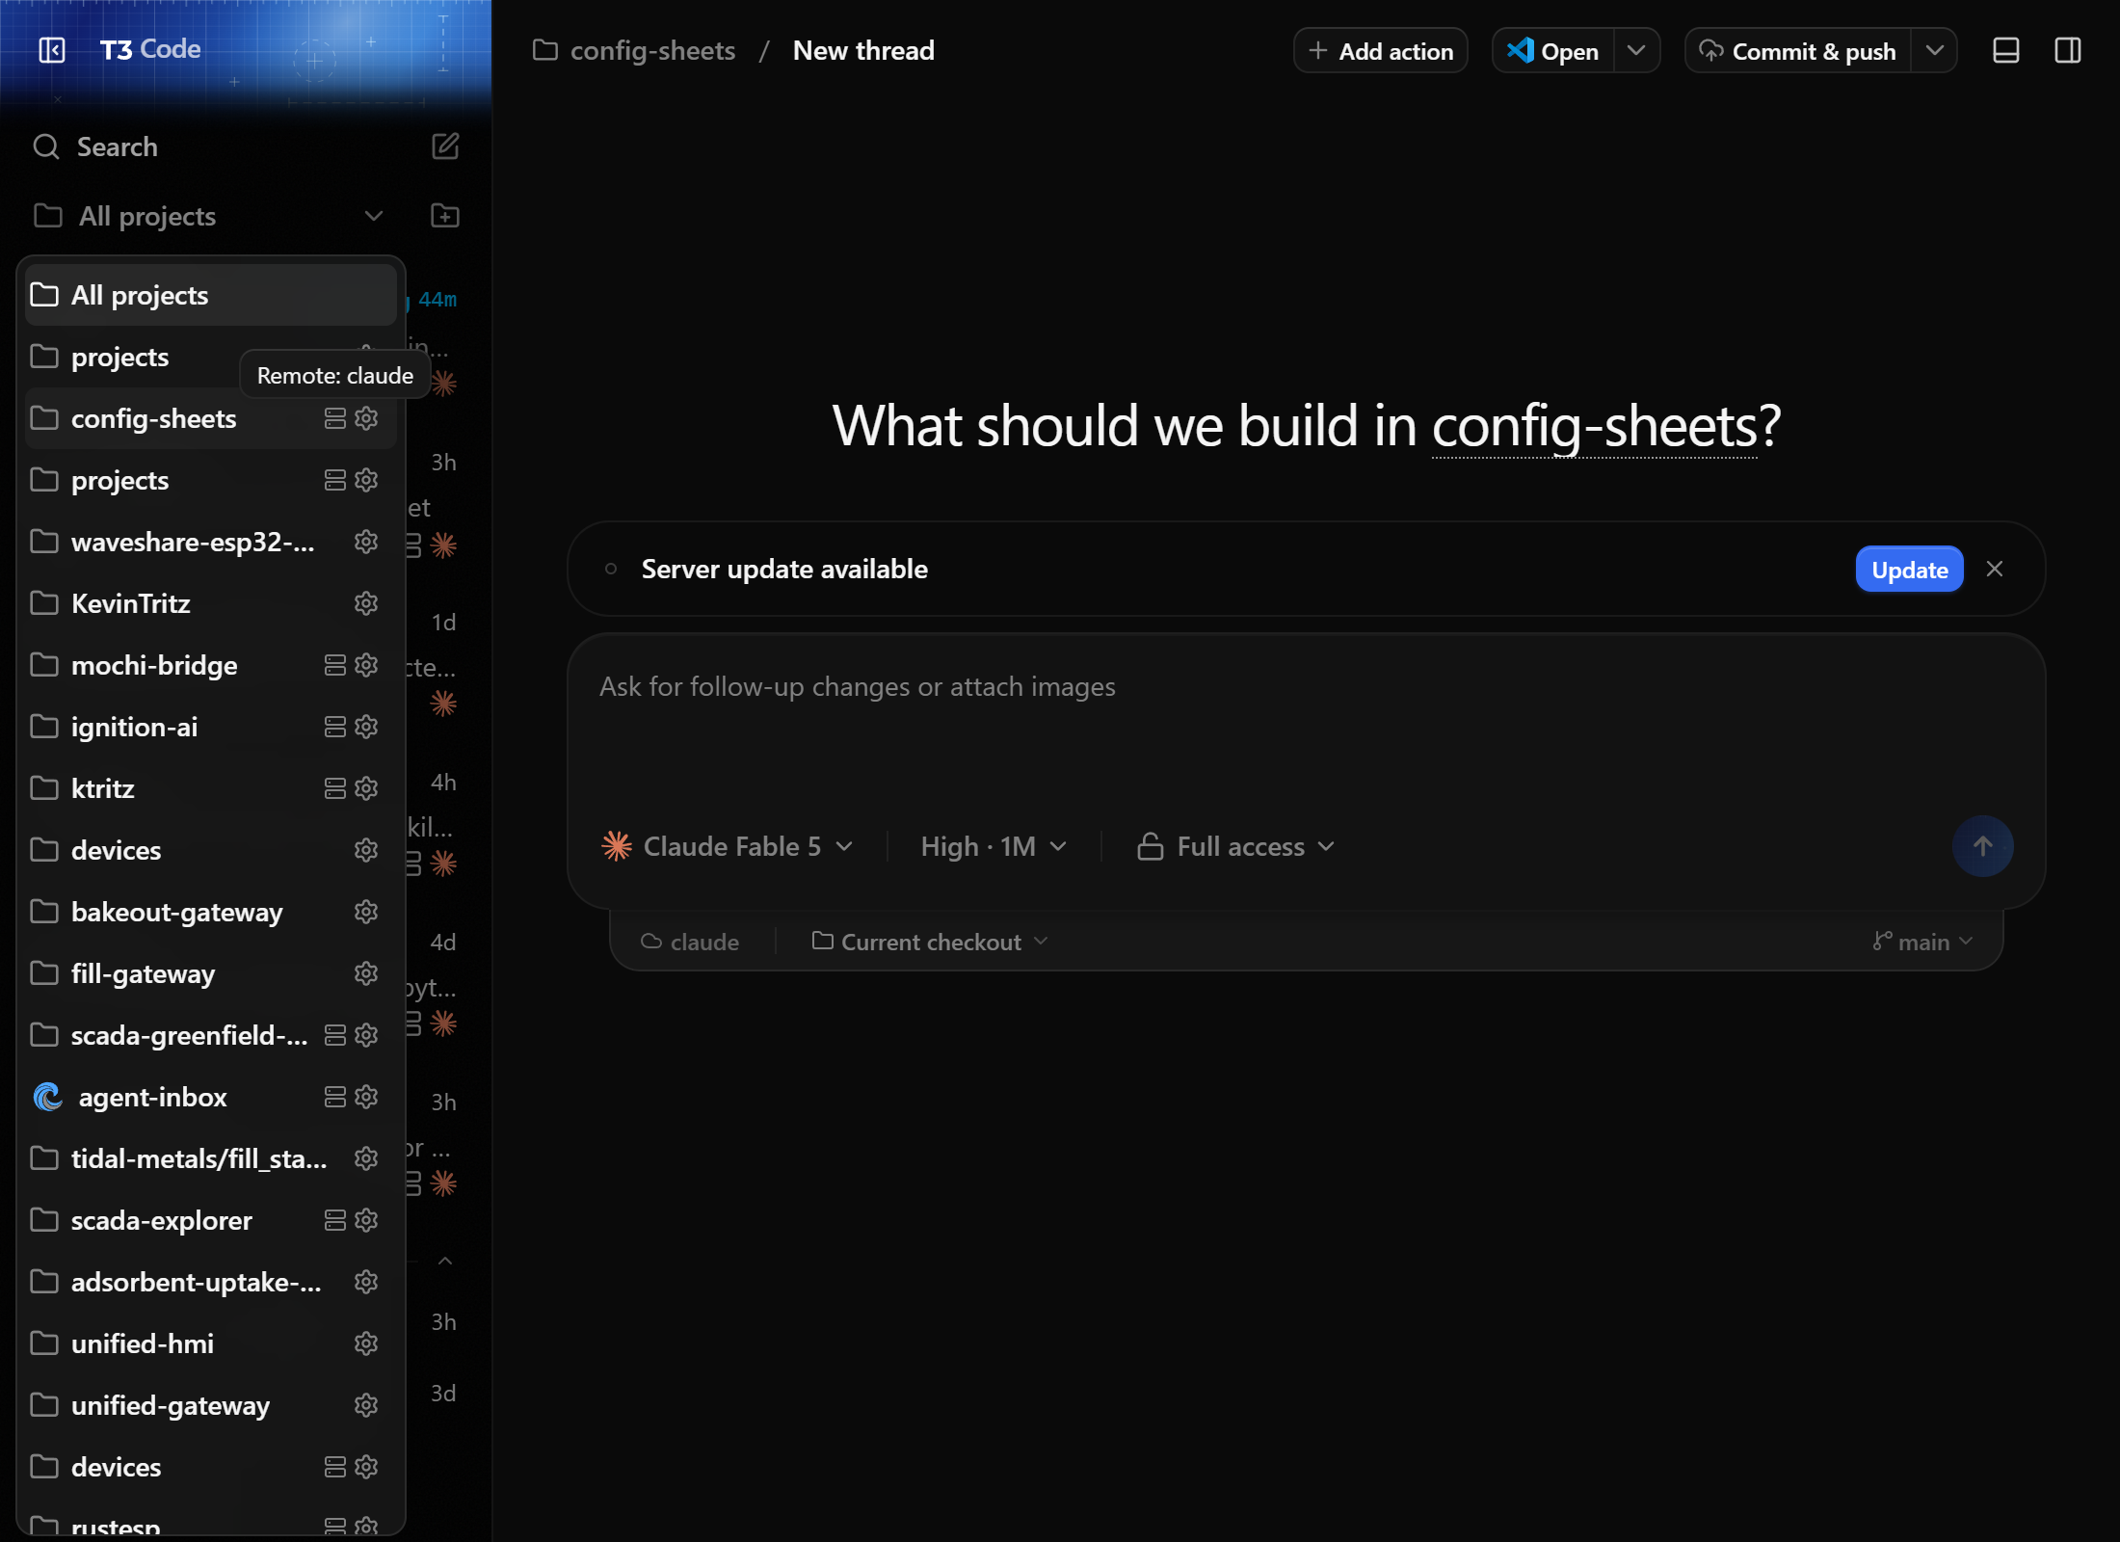Click config-sheets breadcrumb in header
The image size is (2120, 1542).
pyautogui.click(x=635, y=50)
